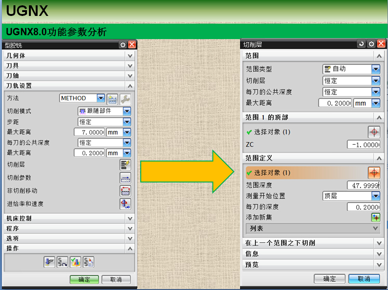Open the mm unit dropdown in the 切削层 dialog

pyautogui.click(x=376, y=103)
